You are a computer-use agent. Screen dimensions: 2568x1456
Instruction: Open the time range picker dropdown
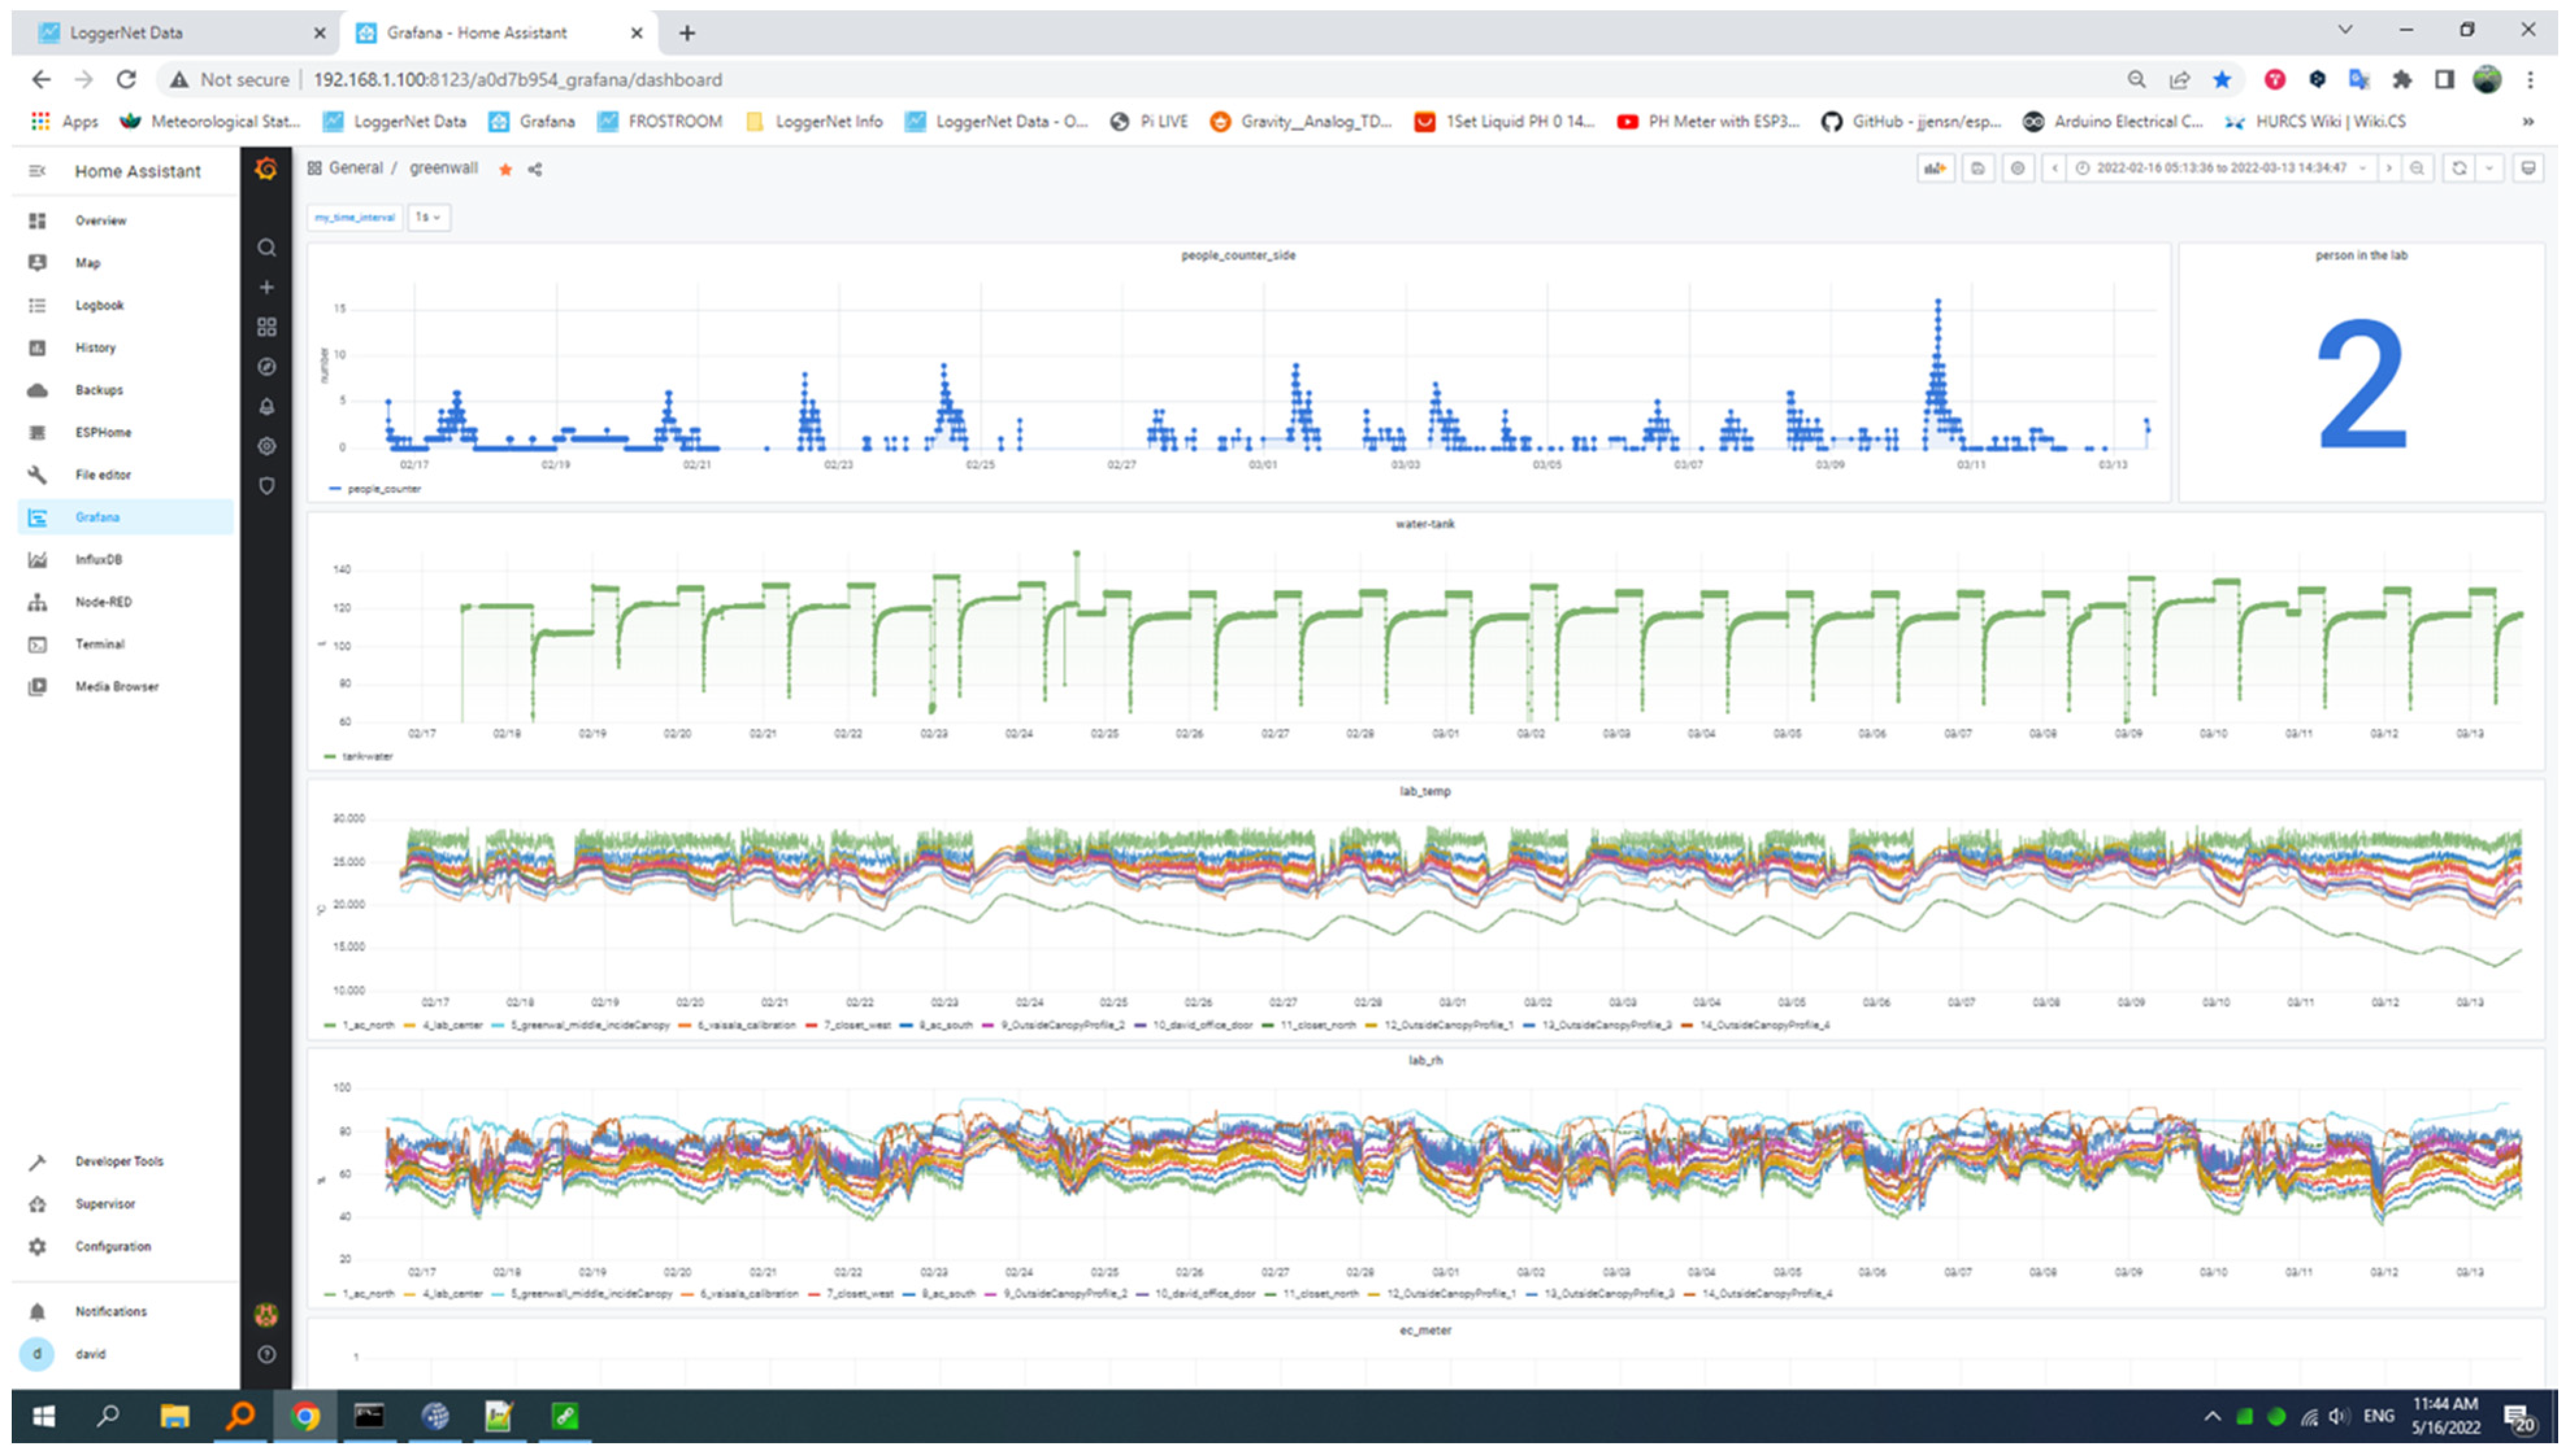(2220, 168)
